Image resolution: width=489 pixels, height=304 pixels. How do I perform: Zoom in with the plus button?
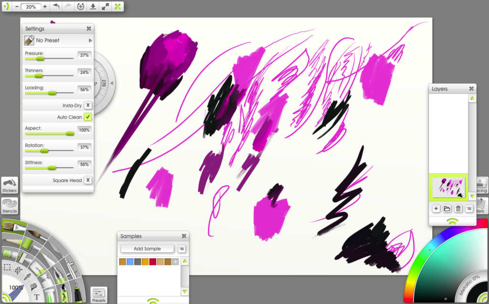click(45, 7)
